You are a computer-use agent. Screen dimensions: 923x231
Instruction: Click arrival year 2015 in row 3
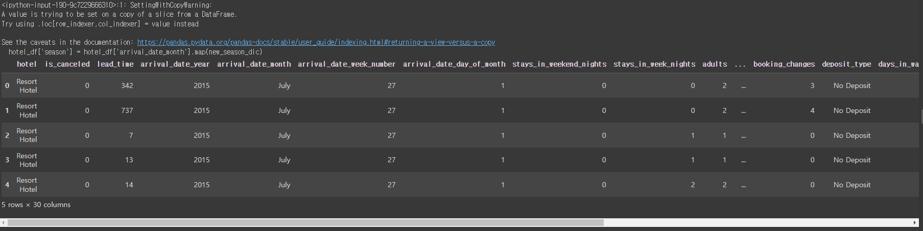pos(202,160)
